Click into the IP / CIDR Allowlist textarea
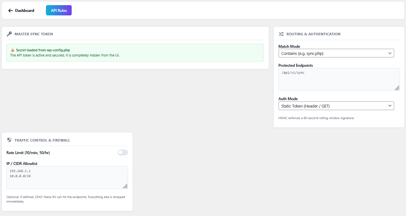Image resolution: width=406 pixels, height=216 pixels. [x=67, y=177]
